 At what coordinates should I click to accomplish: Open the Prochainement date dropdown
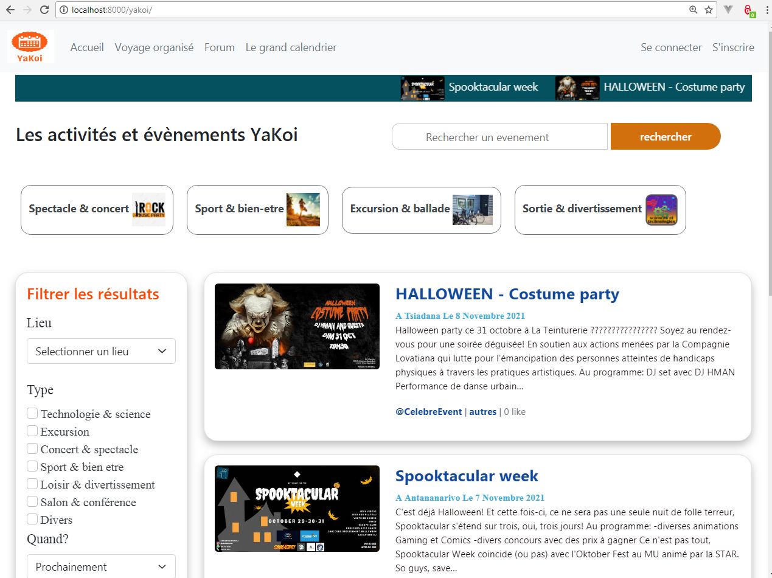[101, 566]
